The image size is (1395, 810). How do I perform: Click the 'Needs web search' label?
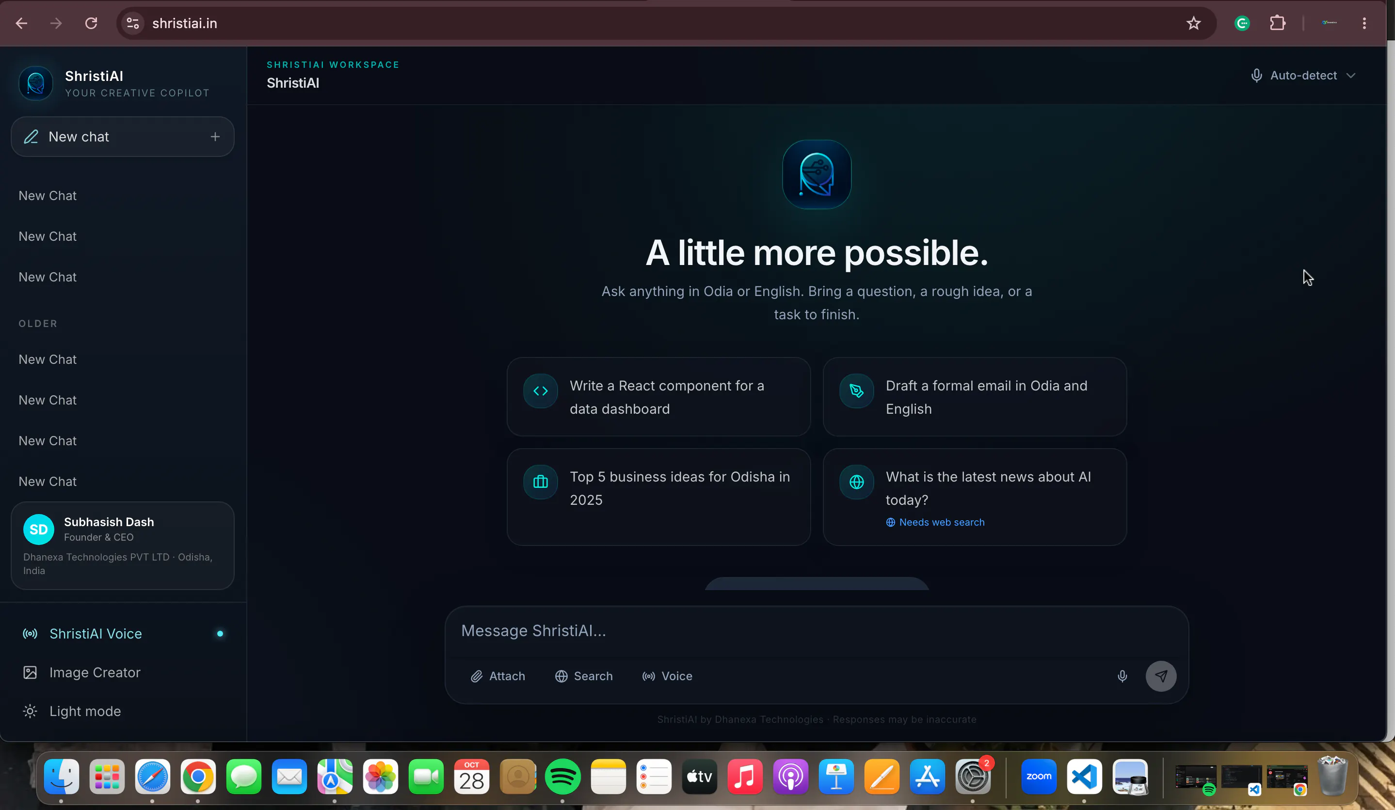(935, 523)
